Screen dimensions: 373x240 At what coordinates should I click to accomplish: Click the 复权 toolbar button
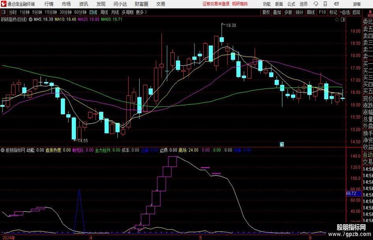[x=266, y=12]
